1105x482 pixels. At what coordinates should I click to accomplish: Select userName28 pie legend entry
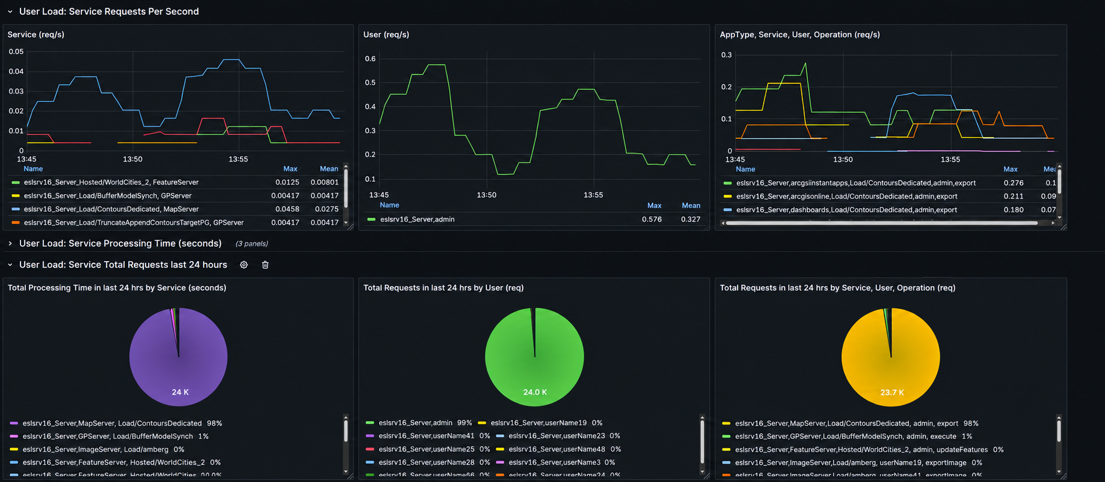428,462
